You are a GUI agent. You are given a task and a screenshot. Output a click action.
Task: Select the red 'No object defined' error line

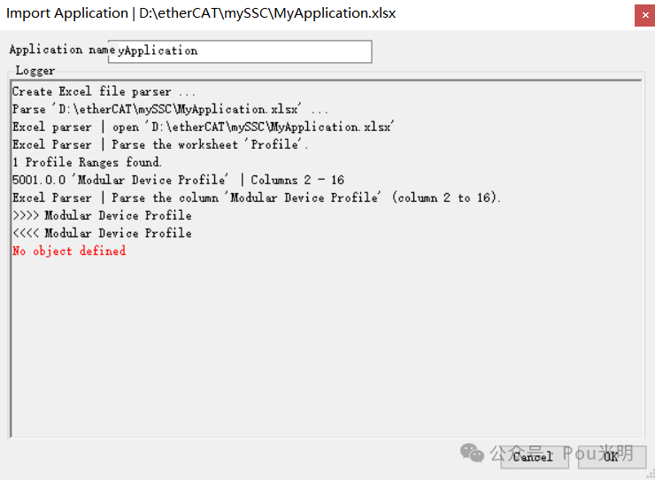(x=69, y=251)
